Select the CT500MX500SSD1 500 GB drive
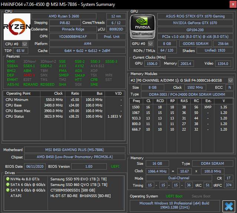 64,190
